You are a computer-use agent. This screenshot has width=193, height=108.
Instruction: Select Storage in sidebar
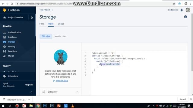(11, 42)
